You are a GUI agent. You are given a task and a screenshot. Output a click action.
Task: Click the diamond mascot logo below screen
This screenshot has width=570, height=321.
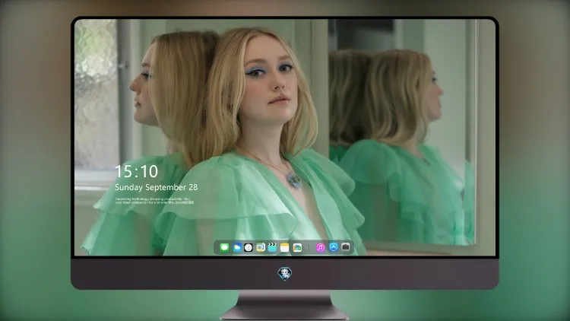click(x=285, y=274)
